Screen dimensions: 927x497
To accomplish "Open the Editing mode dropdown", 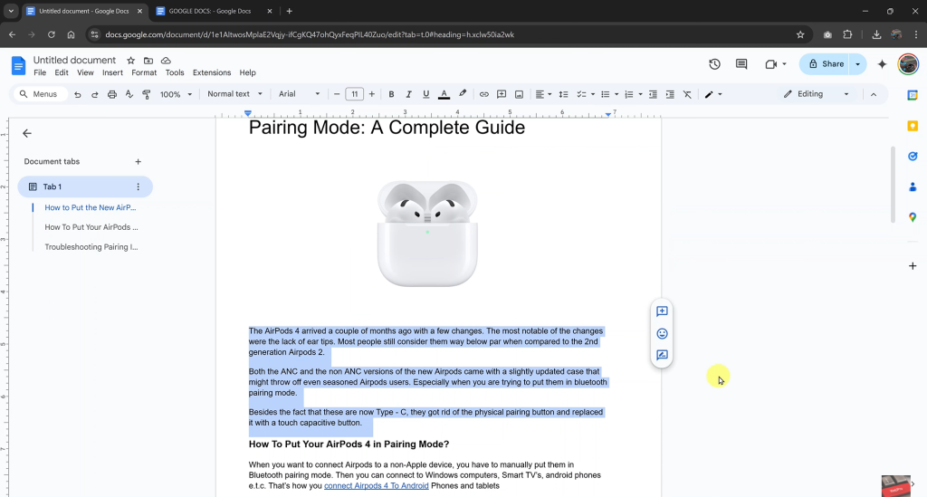I will coord(817,94).
